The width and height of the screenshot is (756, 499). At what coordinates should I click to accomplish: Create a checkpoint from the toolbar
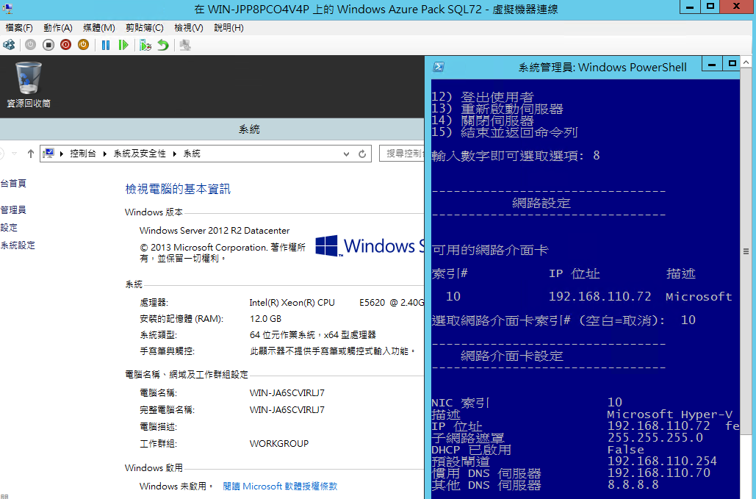click(x=145, y=45)
